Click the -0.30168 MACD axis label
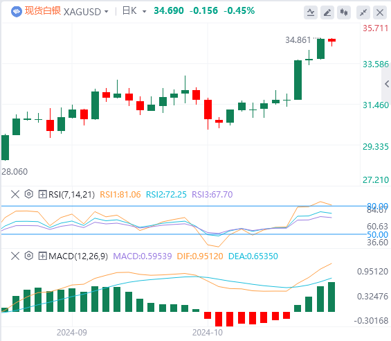 pyautogui.click(x=371, y=320)
